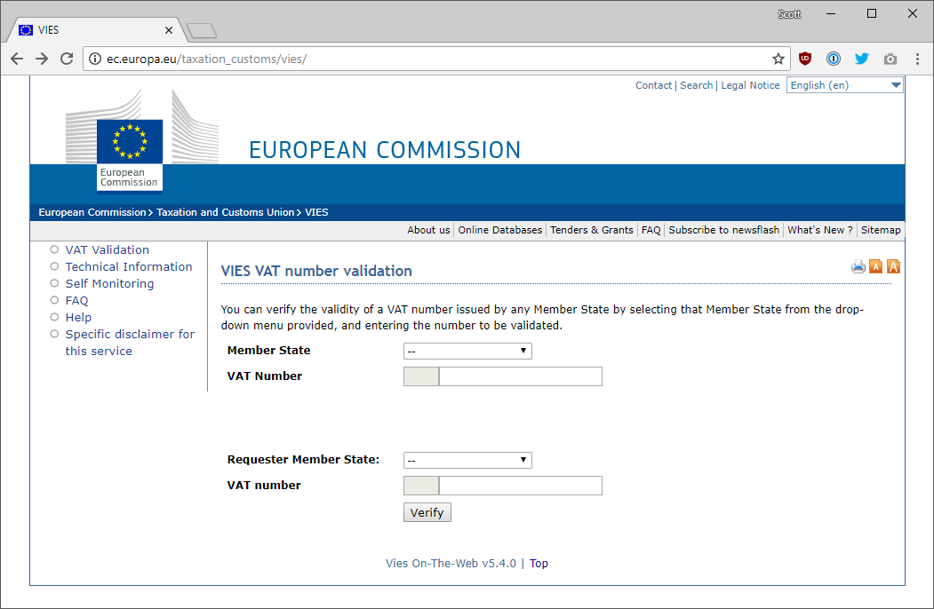
Task: Click the Twitter extension icon
Action: click(861, 59)
